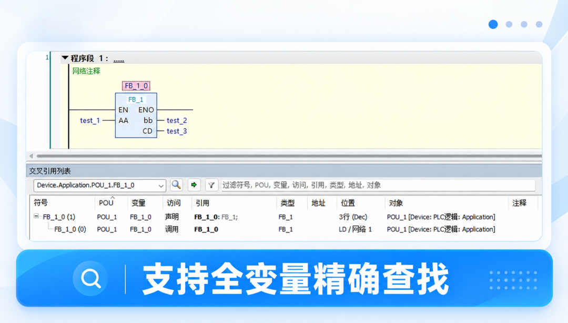Click the FB_1_0: FB_1; reference cell
Viewport: 568px width, 323px height.
point(216,217)
